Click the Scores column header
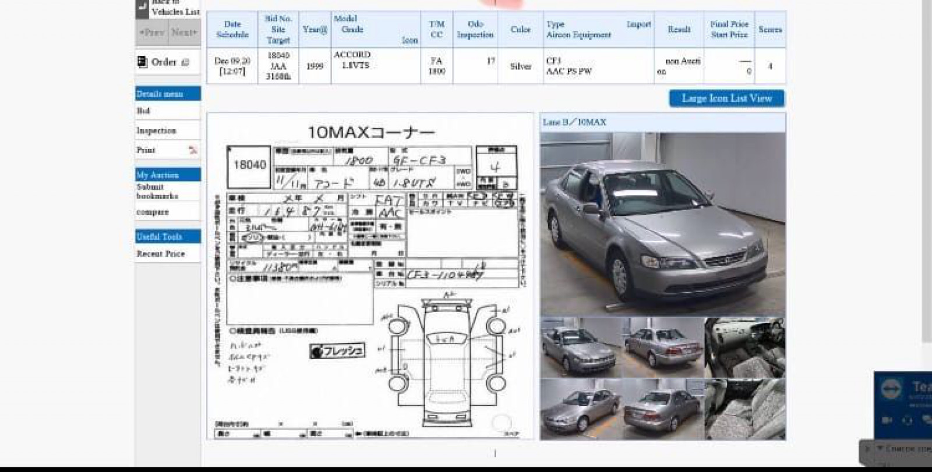932x472 pixels. pos(770,30)
